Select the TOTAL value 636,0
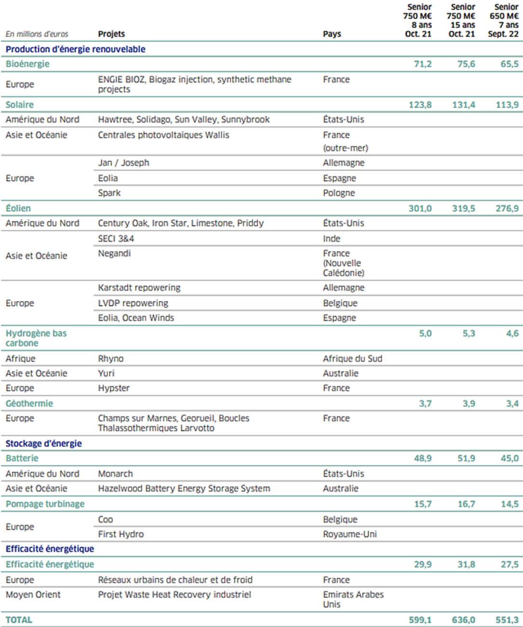This screenshot has height=627, width=523. 463,620
